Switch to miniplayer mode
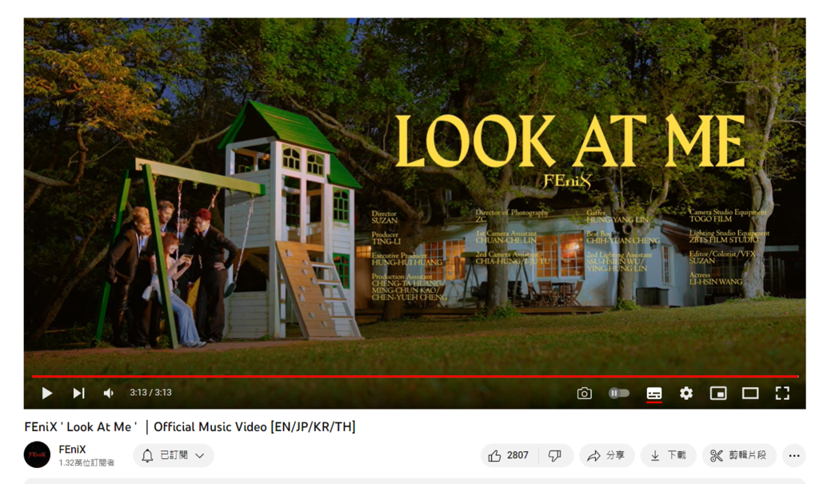 718,393
